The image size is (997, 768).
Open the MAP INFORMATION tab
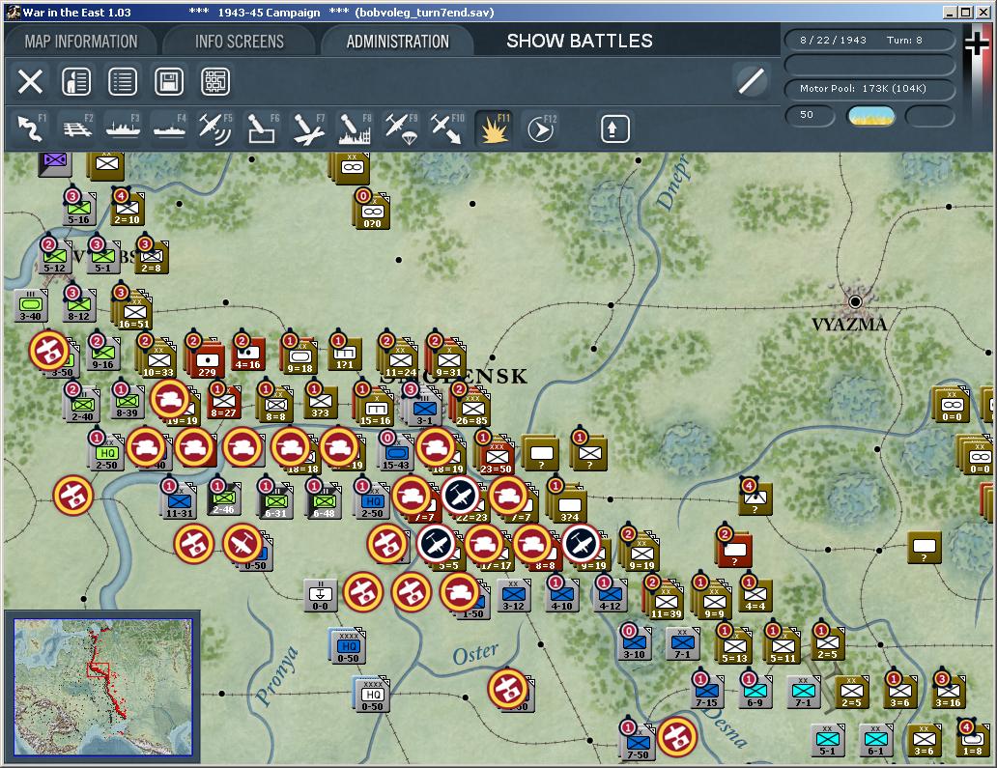click(x=81, y=42)
